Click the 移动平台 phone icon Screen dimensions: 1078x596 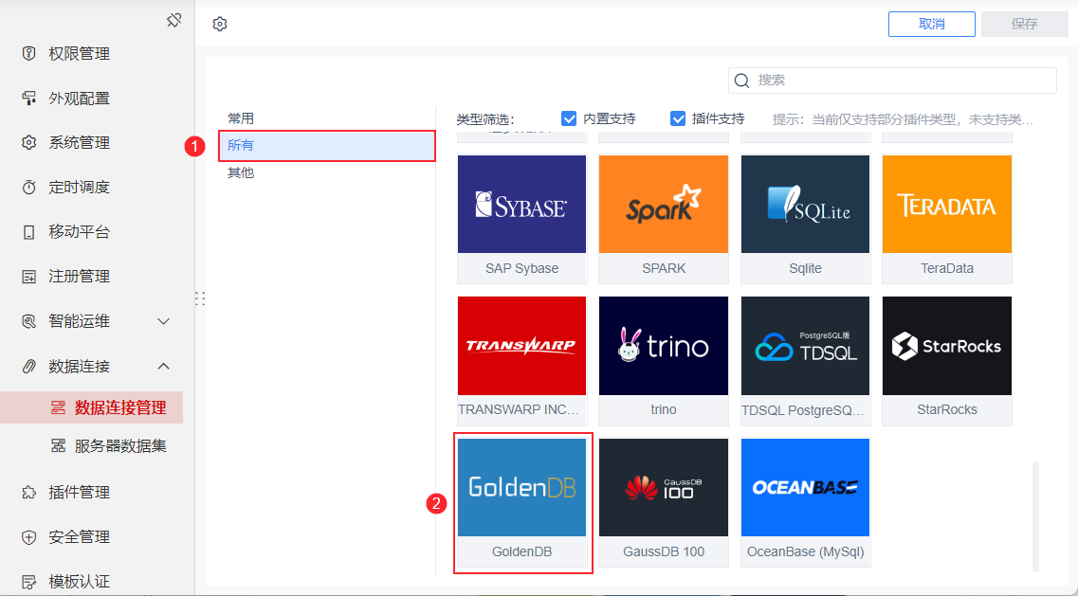click(x=28, y=231)
